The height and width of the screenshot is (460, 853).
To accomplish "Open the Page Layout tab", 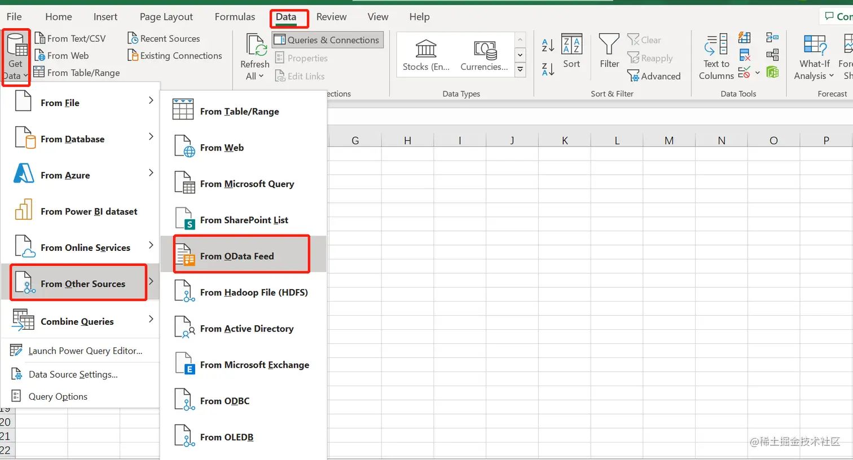I will (x=166, y=17).
